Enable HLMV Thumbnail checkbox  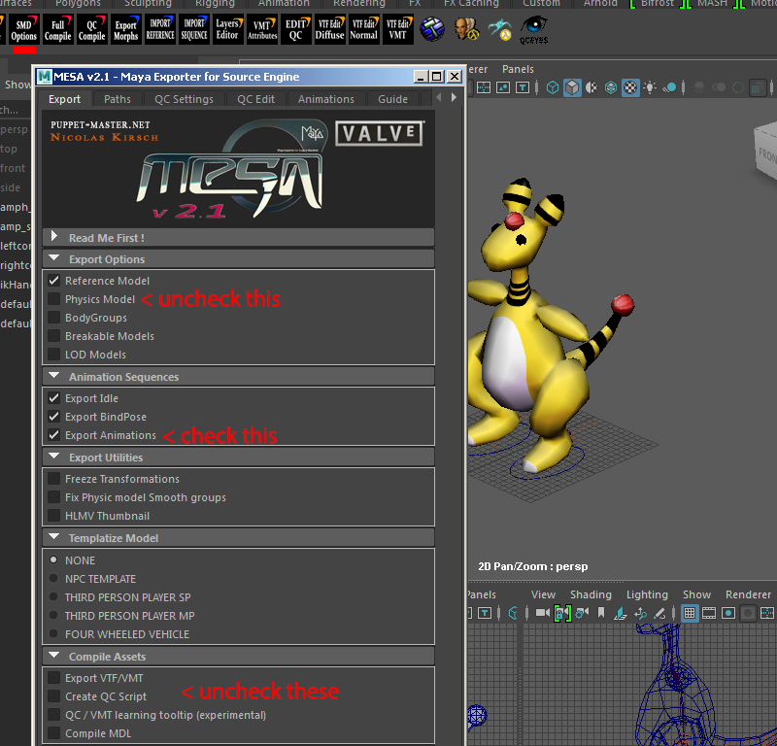pos(54,516)
